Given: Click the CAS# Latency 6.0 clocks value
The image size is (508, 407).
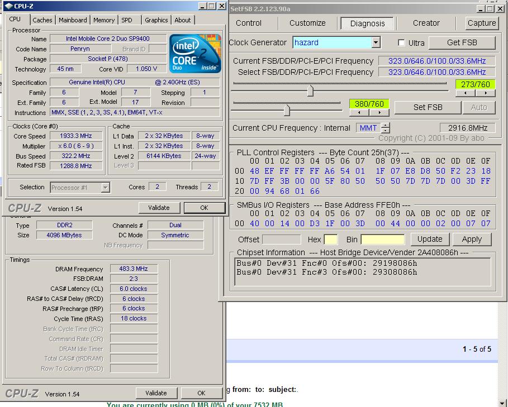Looking at the screenshot, I should (x=134, y=289).
